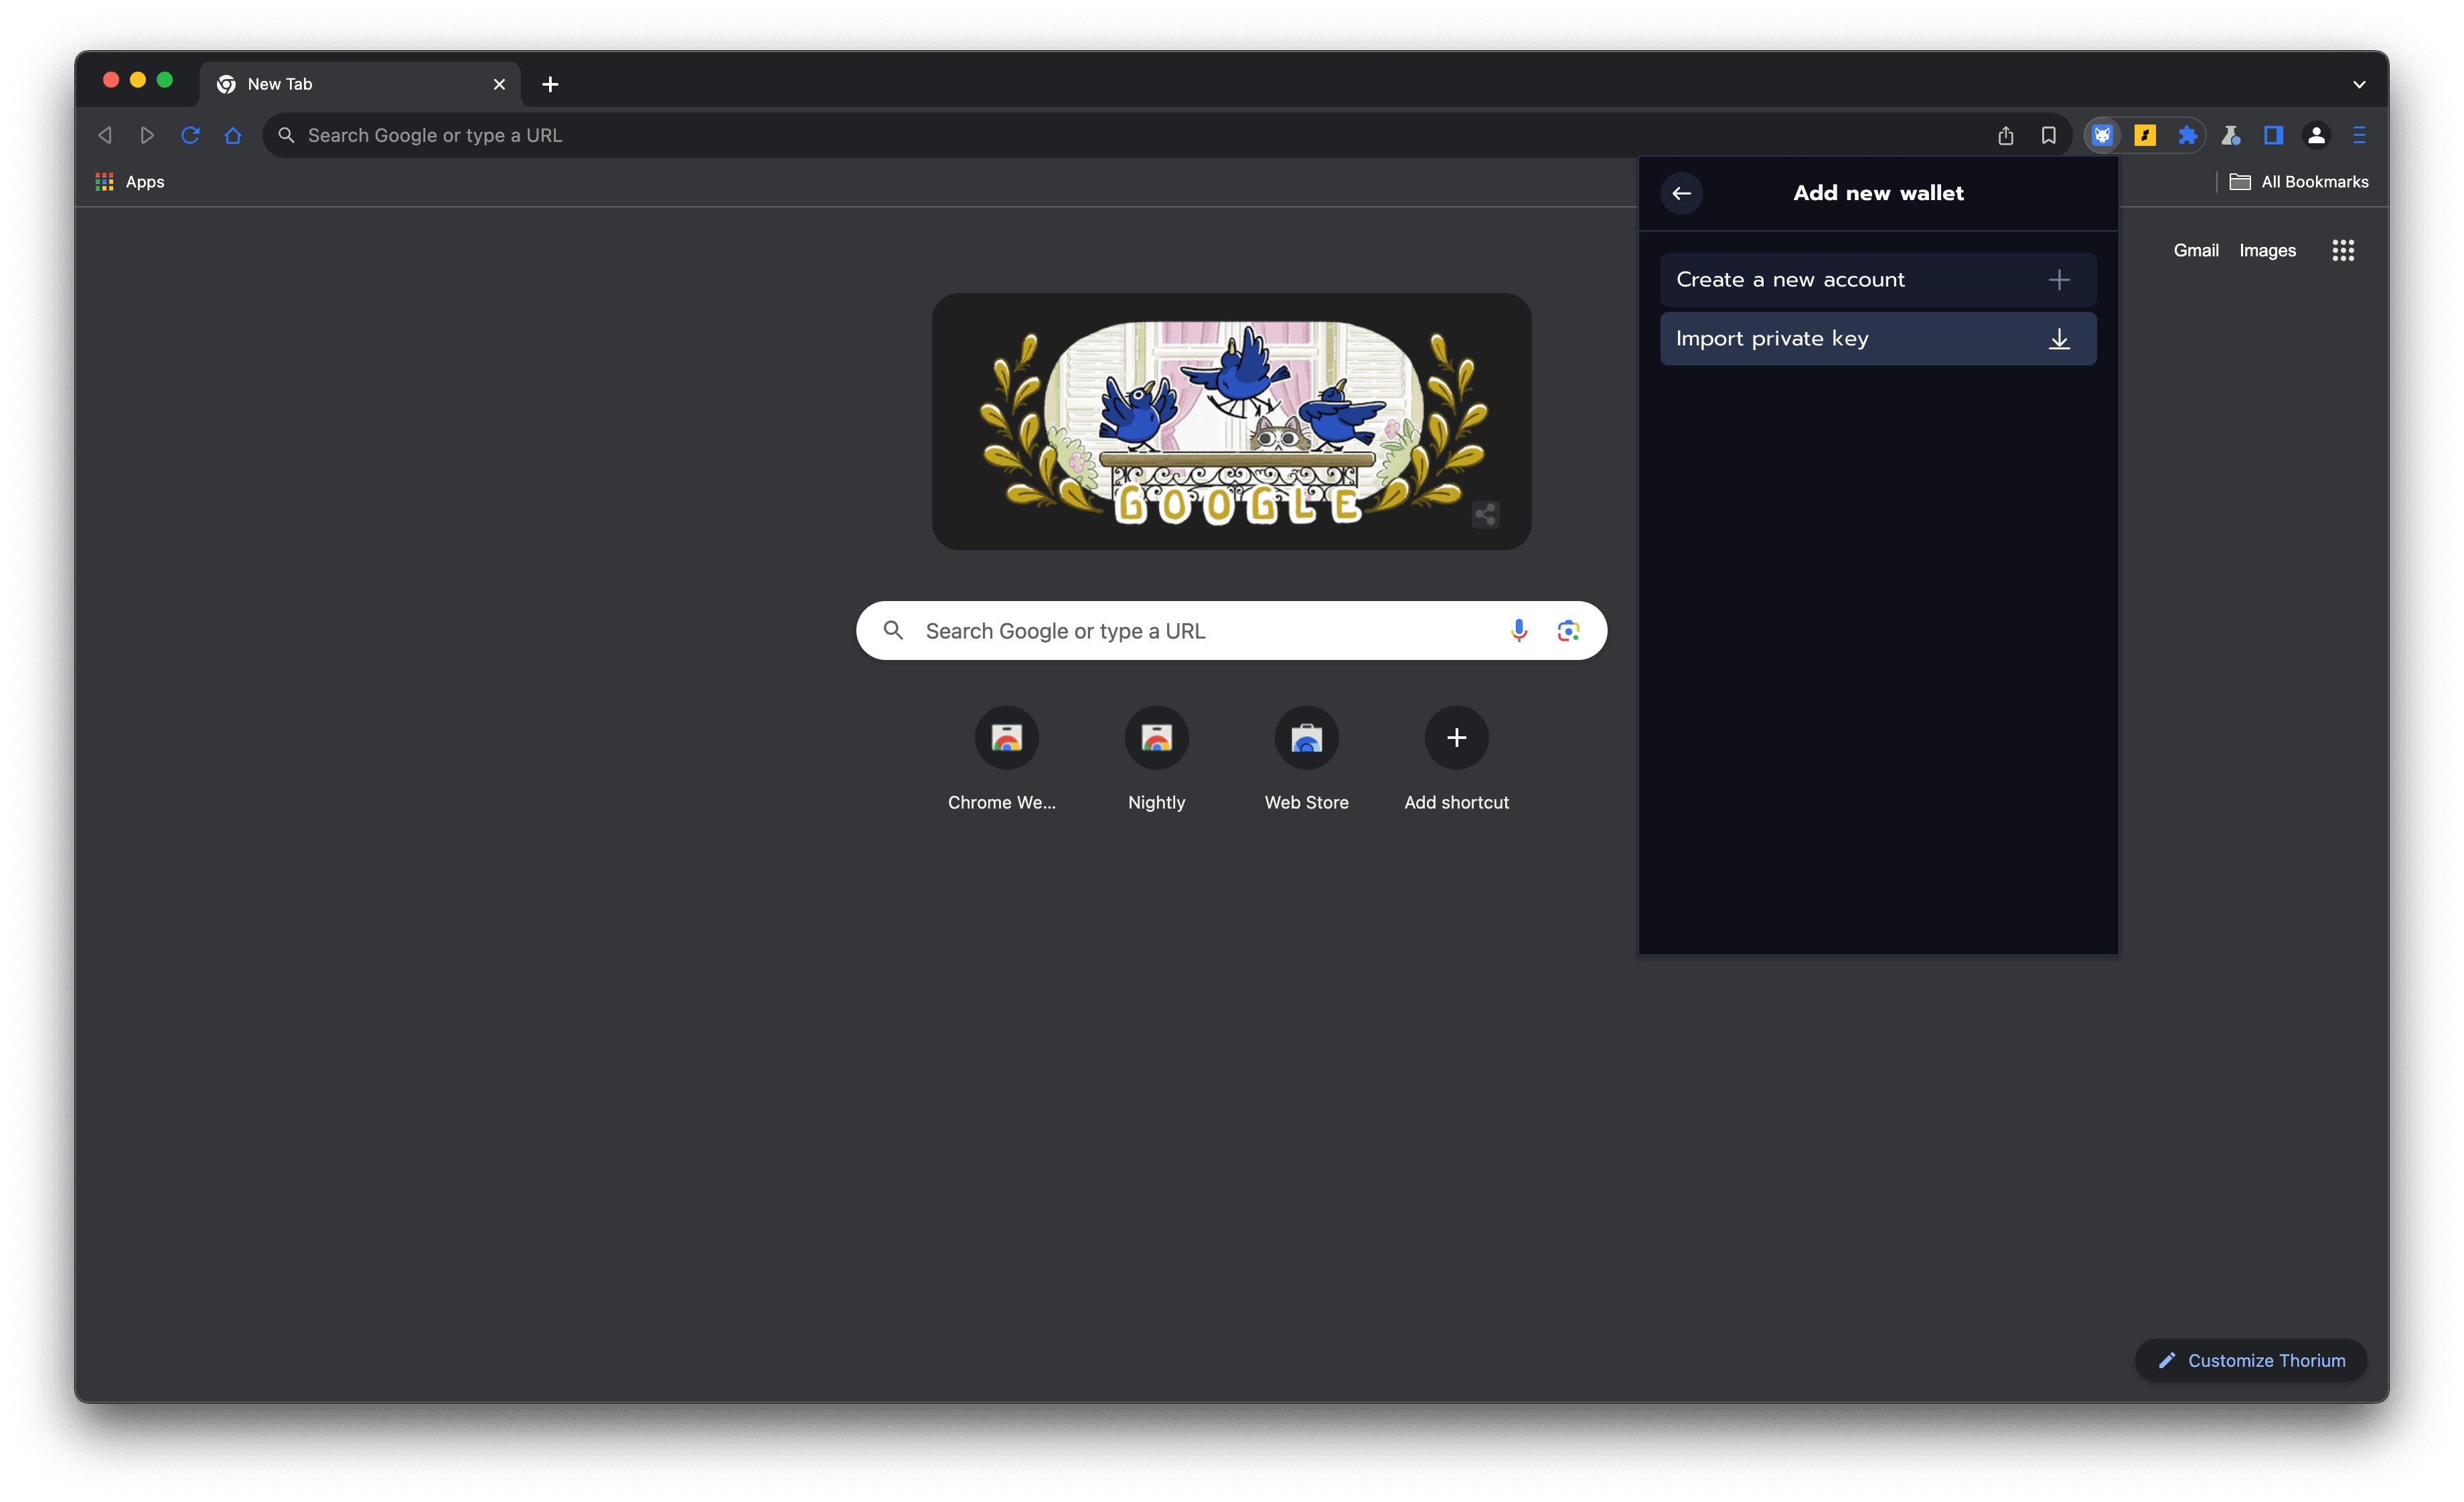Close the New Tab tab

pyautogui.click(x=499, y=84)
